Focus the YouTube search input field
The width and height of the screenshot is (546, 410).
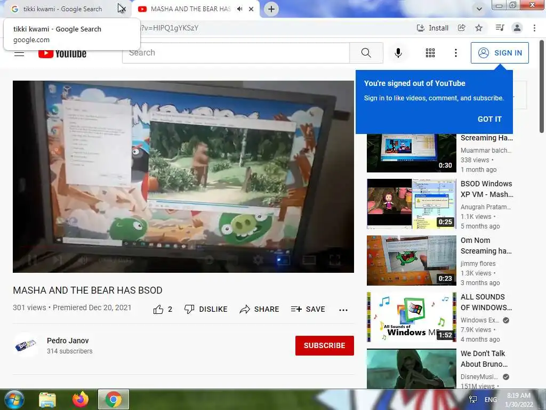click(236, 53)
